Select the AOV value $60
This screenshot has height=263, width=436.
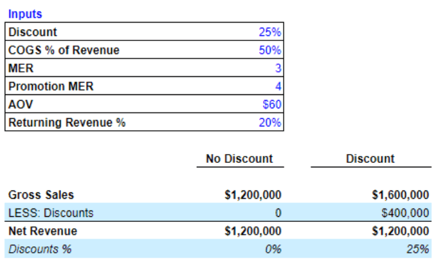[x=271, y=105]
